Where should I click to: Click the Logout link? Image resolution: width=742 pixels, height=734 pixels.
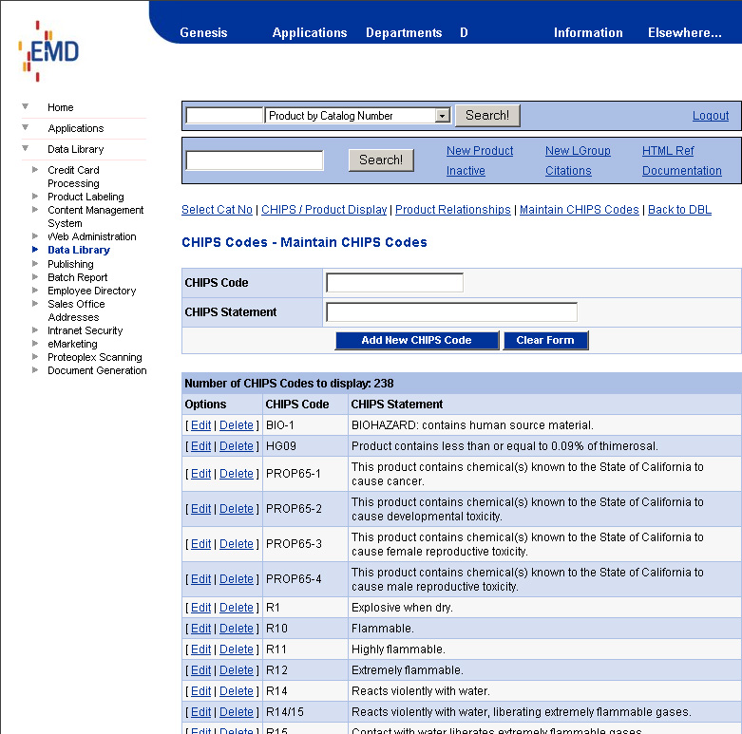point(710,116)
